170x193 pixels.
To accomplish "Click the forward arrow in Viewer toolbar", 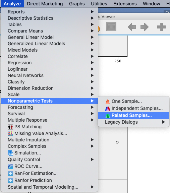I will (145, 27).
